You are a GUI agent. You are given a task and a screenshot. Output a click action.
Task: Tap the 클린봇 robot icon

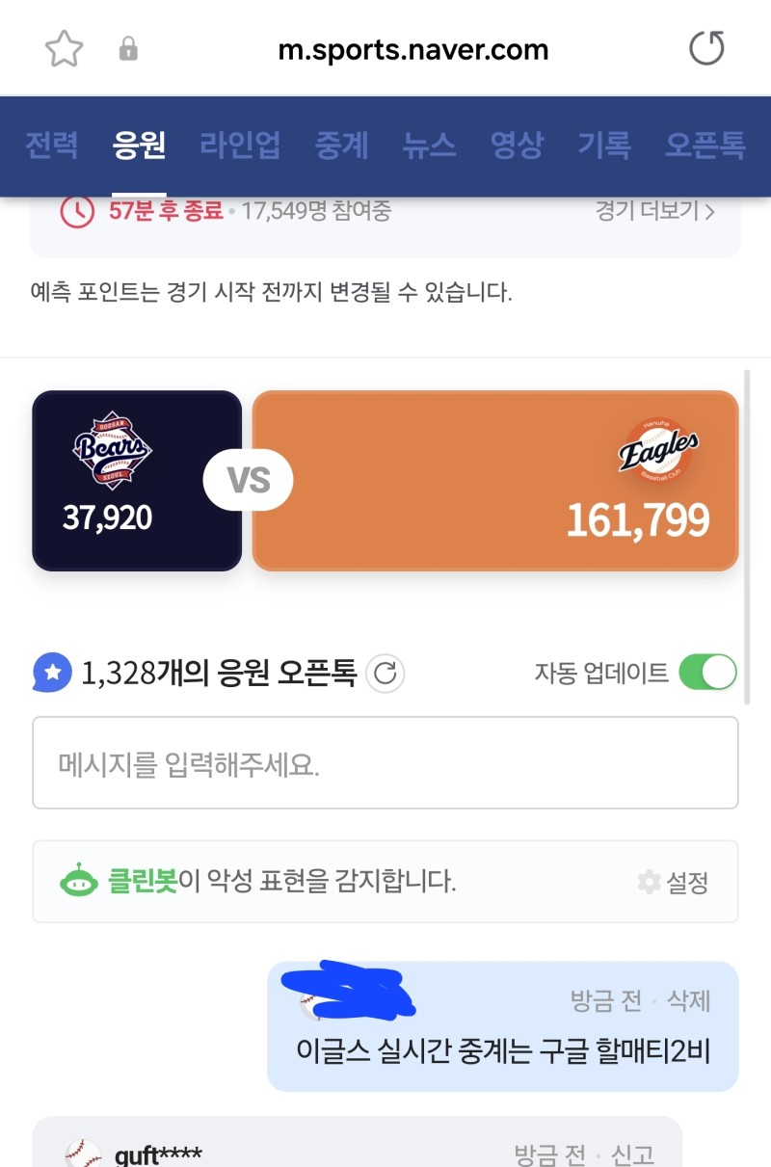tap(79, 881)
